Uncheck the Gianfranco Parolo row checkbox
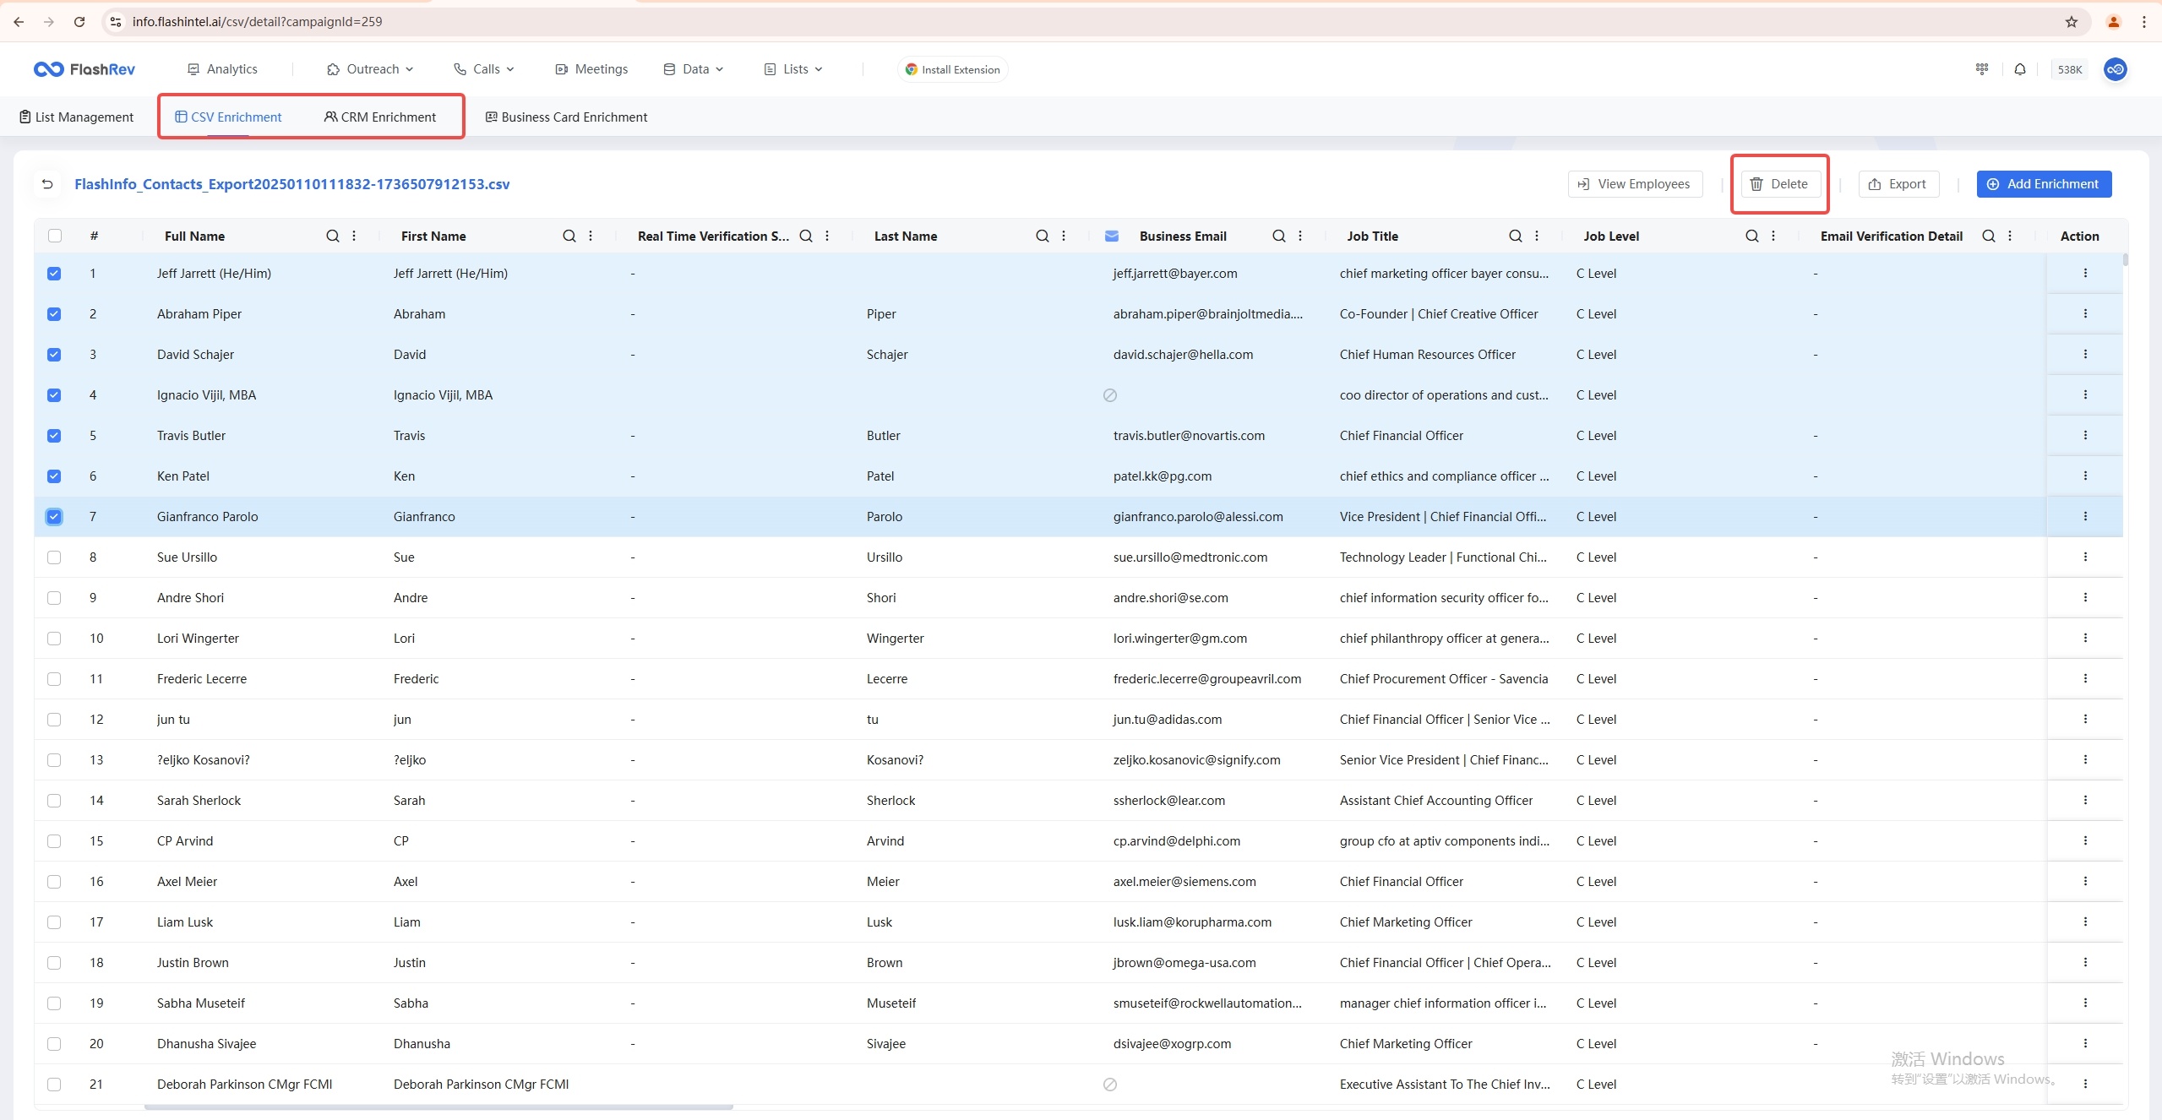 click(x=54, y=517)
